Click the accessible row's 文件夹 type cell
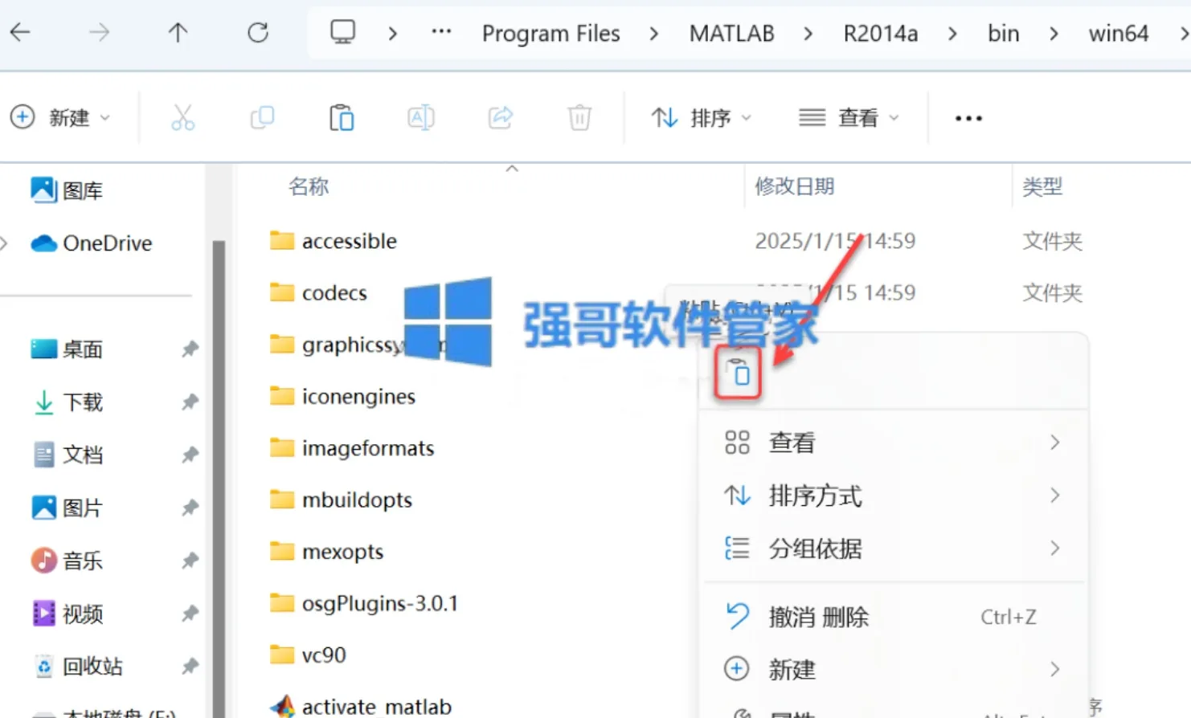Image resolution: width=1191 pixels, height=718 pixels. [x=1052, y=241]
